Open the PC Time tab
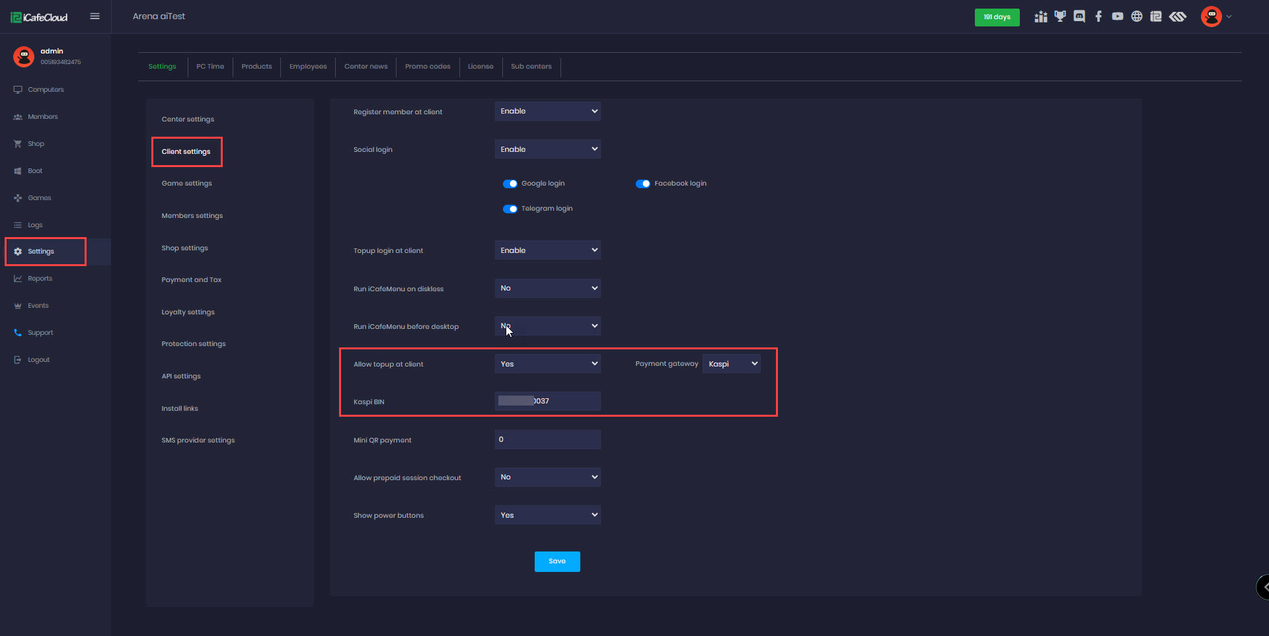This screenshot has width=1269, height=636. point(210,67)
